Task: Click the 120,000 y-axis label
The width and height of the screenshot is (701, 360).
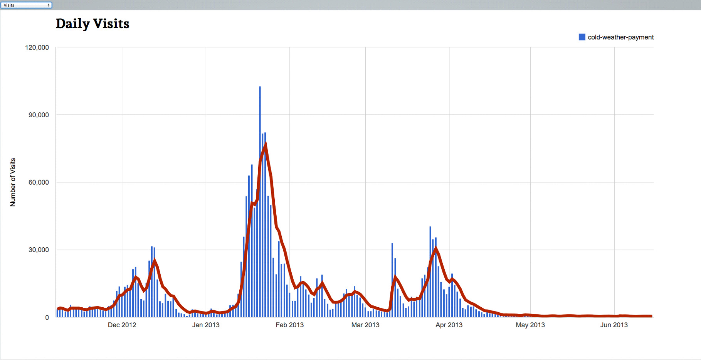Action: click(37, 47)
